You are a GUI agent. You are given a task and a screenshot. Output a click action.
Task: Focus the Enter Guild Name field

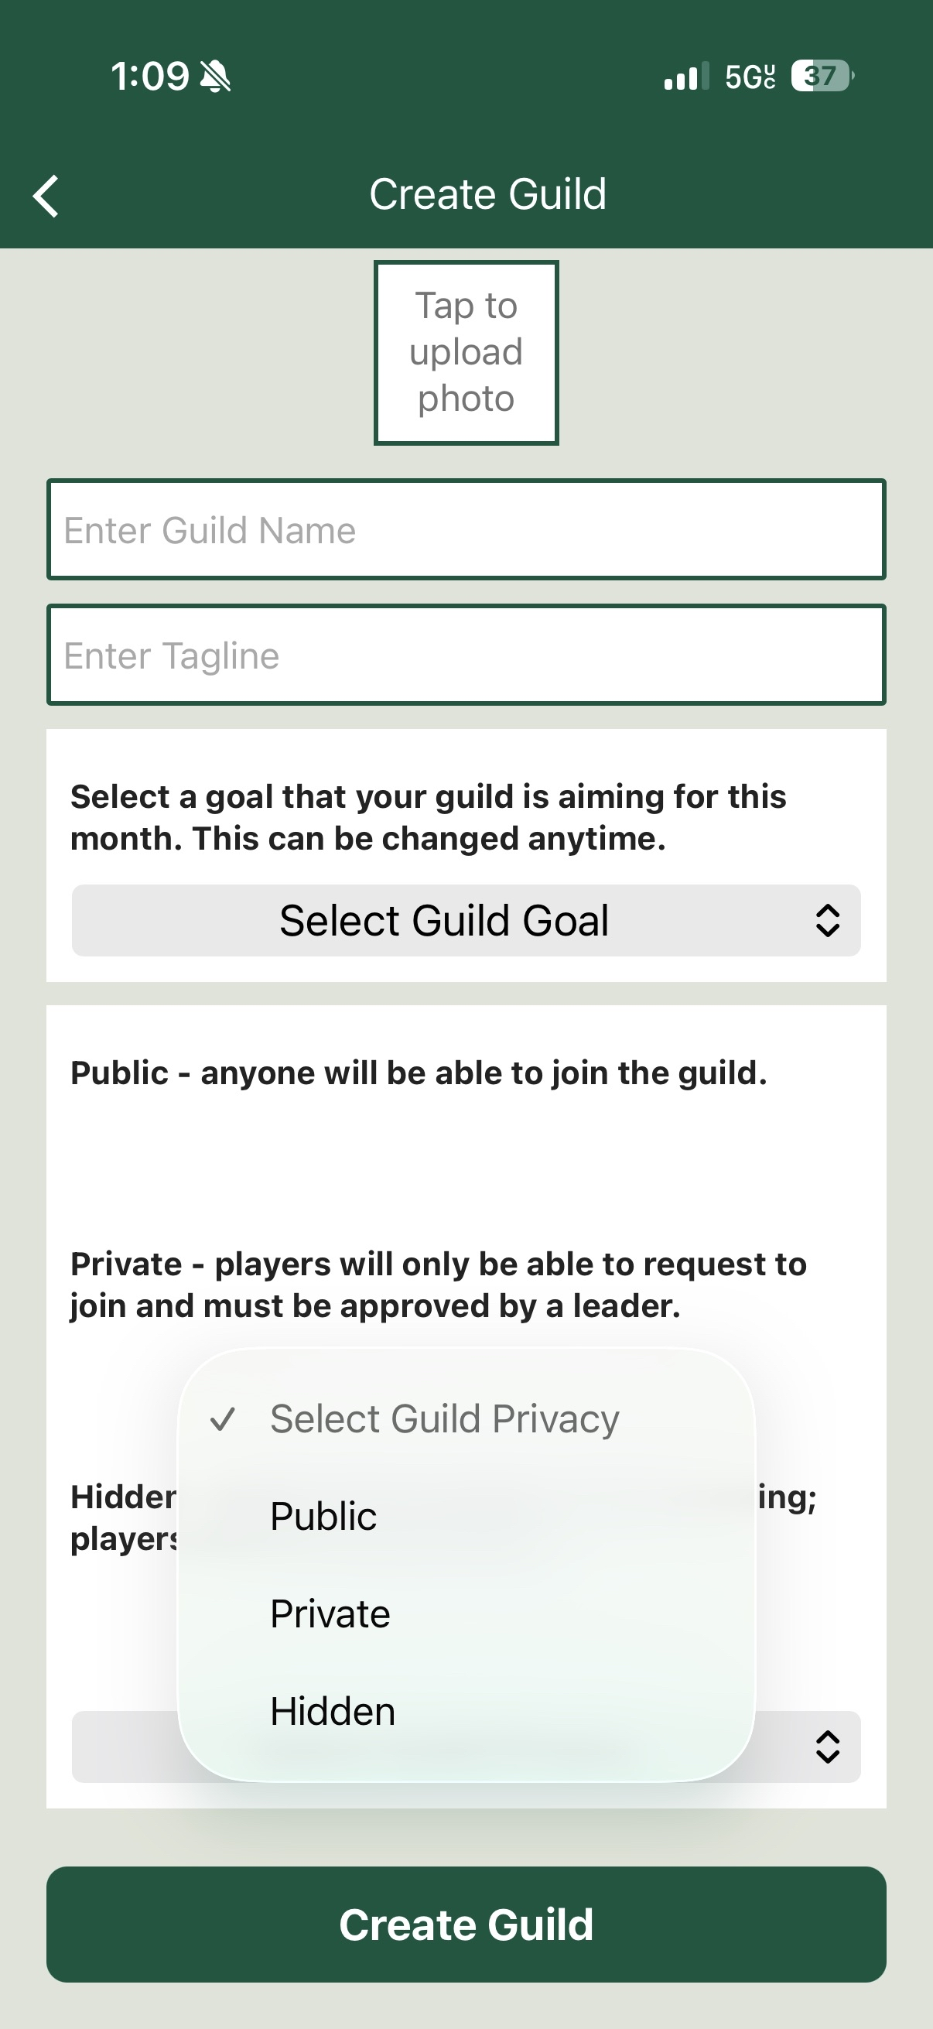click(466, 530)
